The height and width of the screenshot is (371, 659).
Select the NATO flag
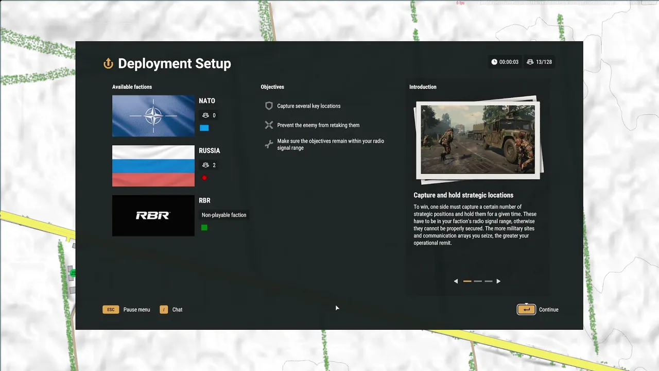tap(153, 116)
